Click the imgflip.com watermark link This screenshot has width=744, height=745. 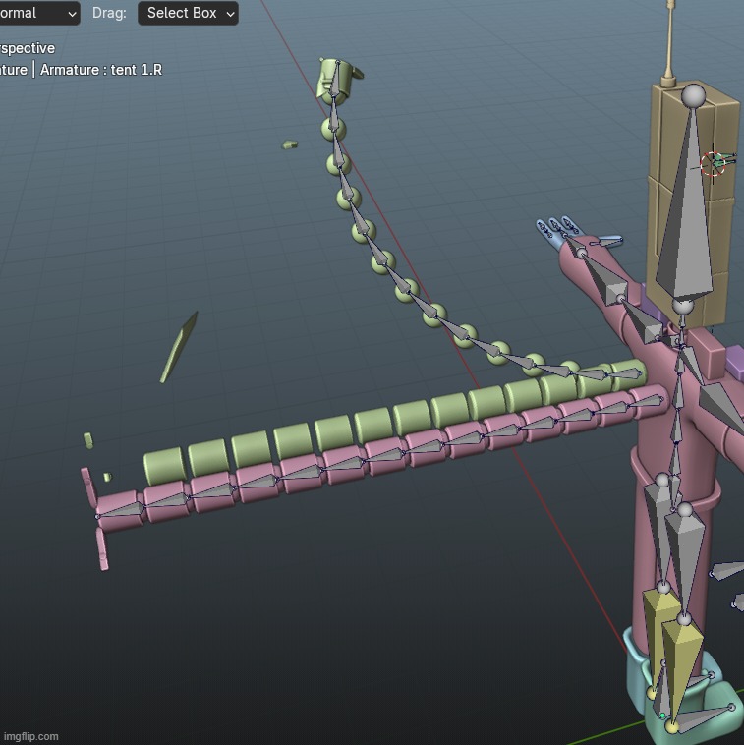(30, 736)
